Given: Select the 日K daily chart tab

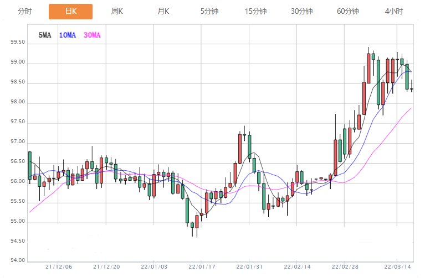Looking at the screenshot, I should (70, 12).
